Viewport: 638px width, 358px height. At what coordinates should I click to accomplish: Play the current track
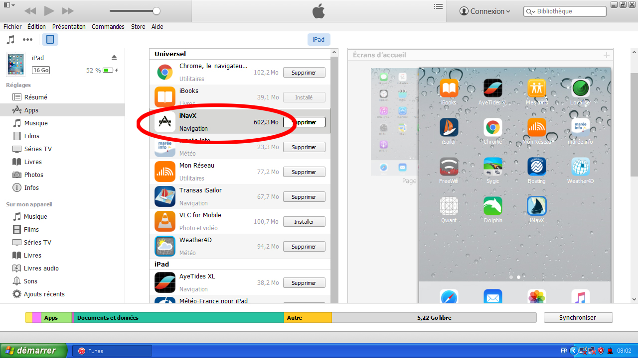[49, 10]
